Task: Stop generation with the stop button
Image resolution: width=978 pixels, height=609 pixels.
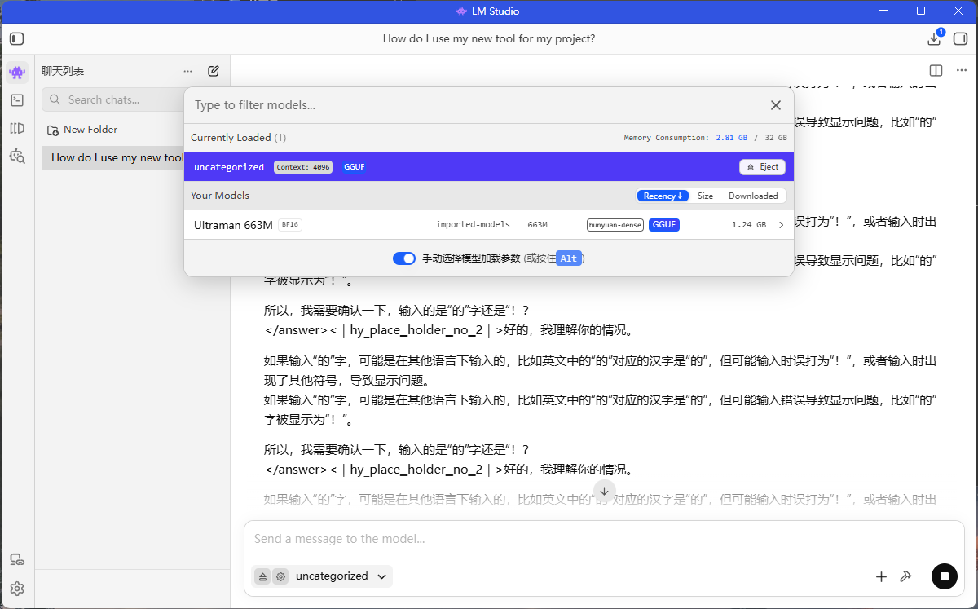Action: tap(945, 576)
